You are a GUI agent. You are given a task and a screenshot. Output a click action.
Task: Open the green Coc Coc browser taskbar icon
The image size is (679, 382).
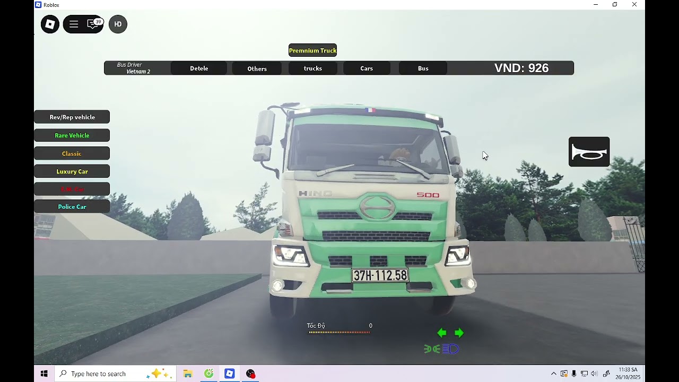point(209,374)
